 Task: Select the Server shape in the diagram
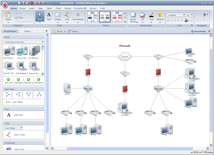(x=67, y=88)
